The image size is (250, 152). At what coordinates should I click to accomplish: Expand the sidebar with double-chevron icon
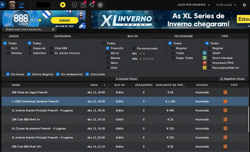click(x=2, y=5)
